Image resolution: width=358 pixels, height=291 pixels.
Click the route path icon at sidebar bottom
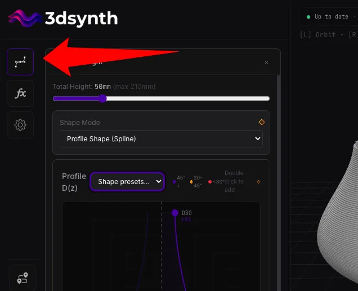[x=23, y=278]
